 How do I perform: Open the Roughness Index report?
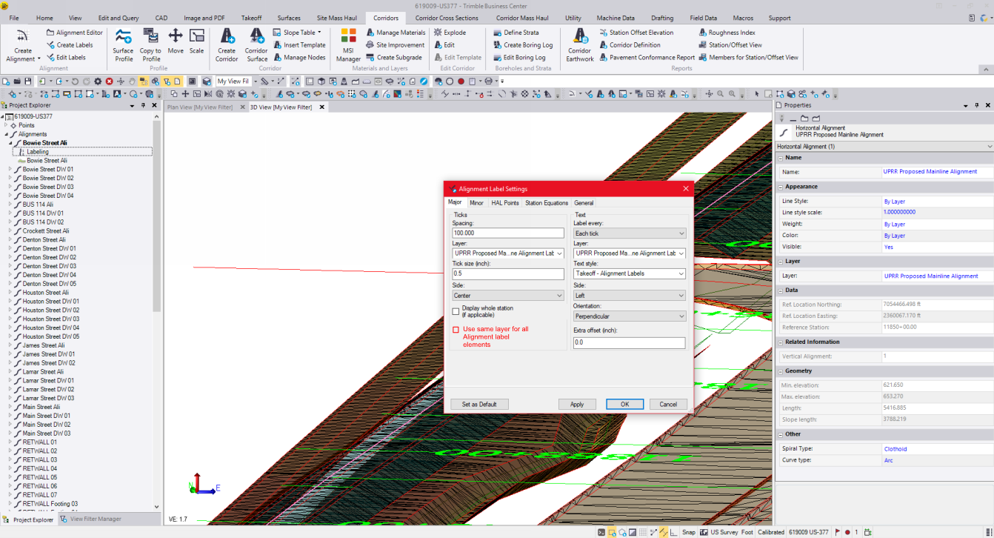pyautogui.click(x=727, y=33)
